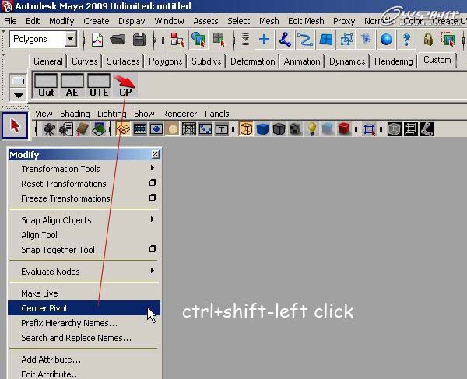The image size is (467, 379).
Task: Toggle the resolution gate icon
Action: [x=156, y=129]
